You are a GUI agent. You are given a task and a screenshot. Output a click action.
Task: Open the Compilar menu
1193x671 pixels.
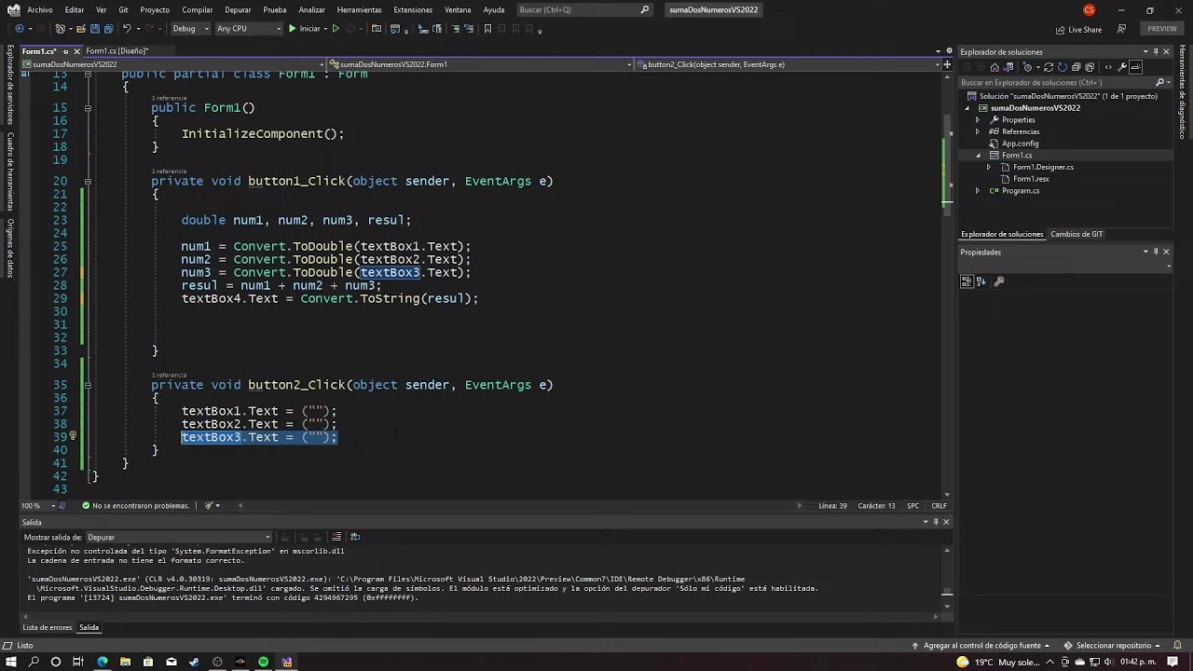[198, 9]
